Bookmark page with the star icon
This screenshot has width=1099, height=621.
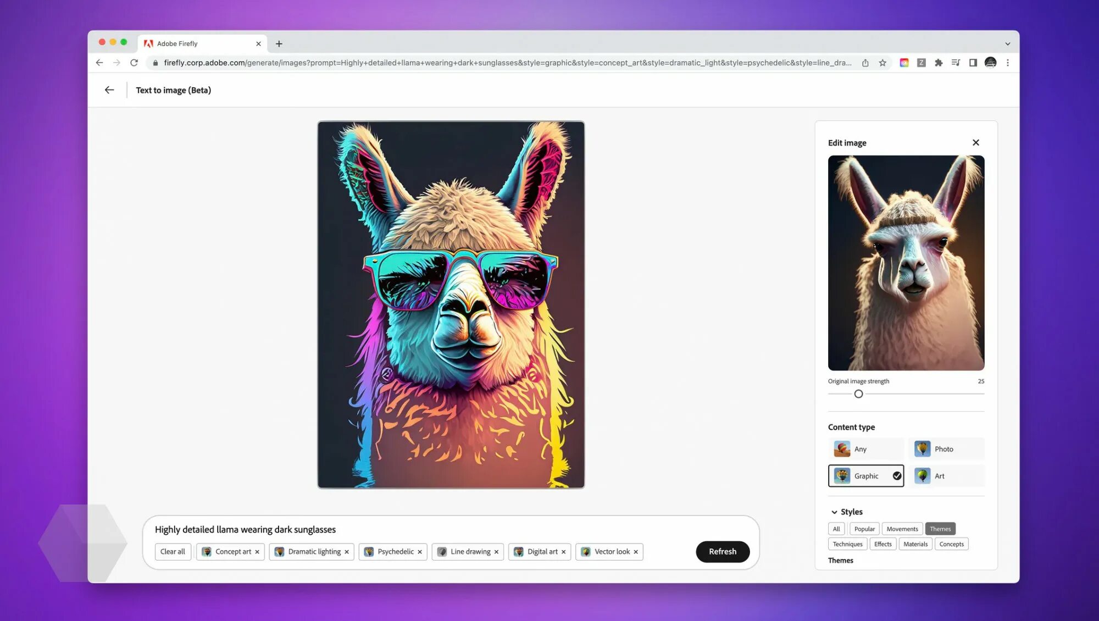(x=882, y=63)
